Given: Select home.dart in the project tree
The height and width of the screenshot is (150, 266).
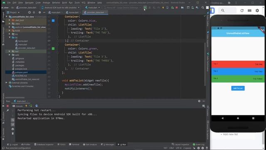Looking at the screenshot, I should (x=23, y=41).
